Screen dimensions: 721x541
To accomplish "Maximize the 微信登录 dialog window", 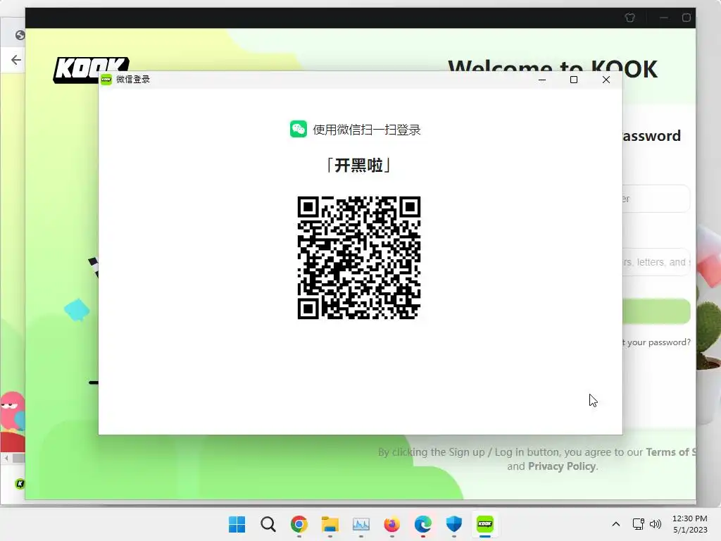I will [x=573, y=80].
